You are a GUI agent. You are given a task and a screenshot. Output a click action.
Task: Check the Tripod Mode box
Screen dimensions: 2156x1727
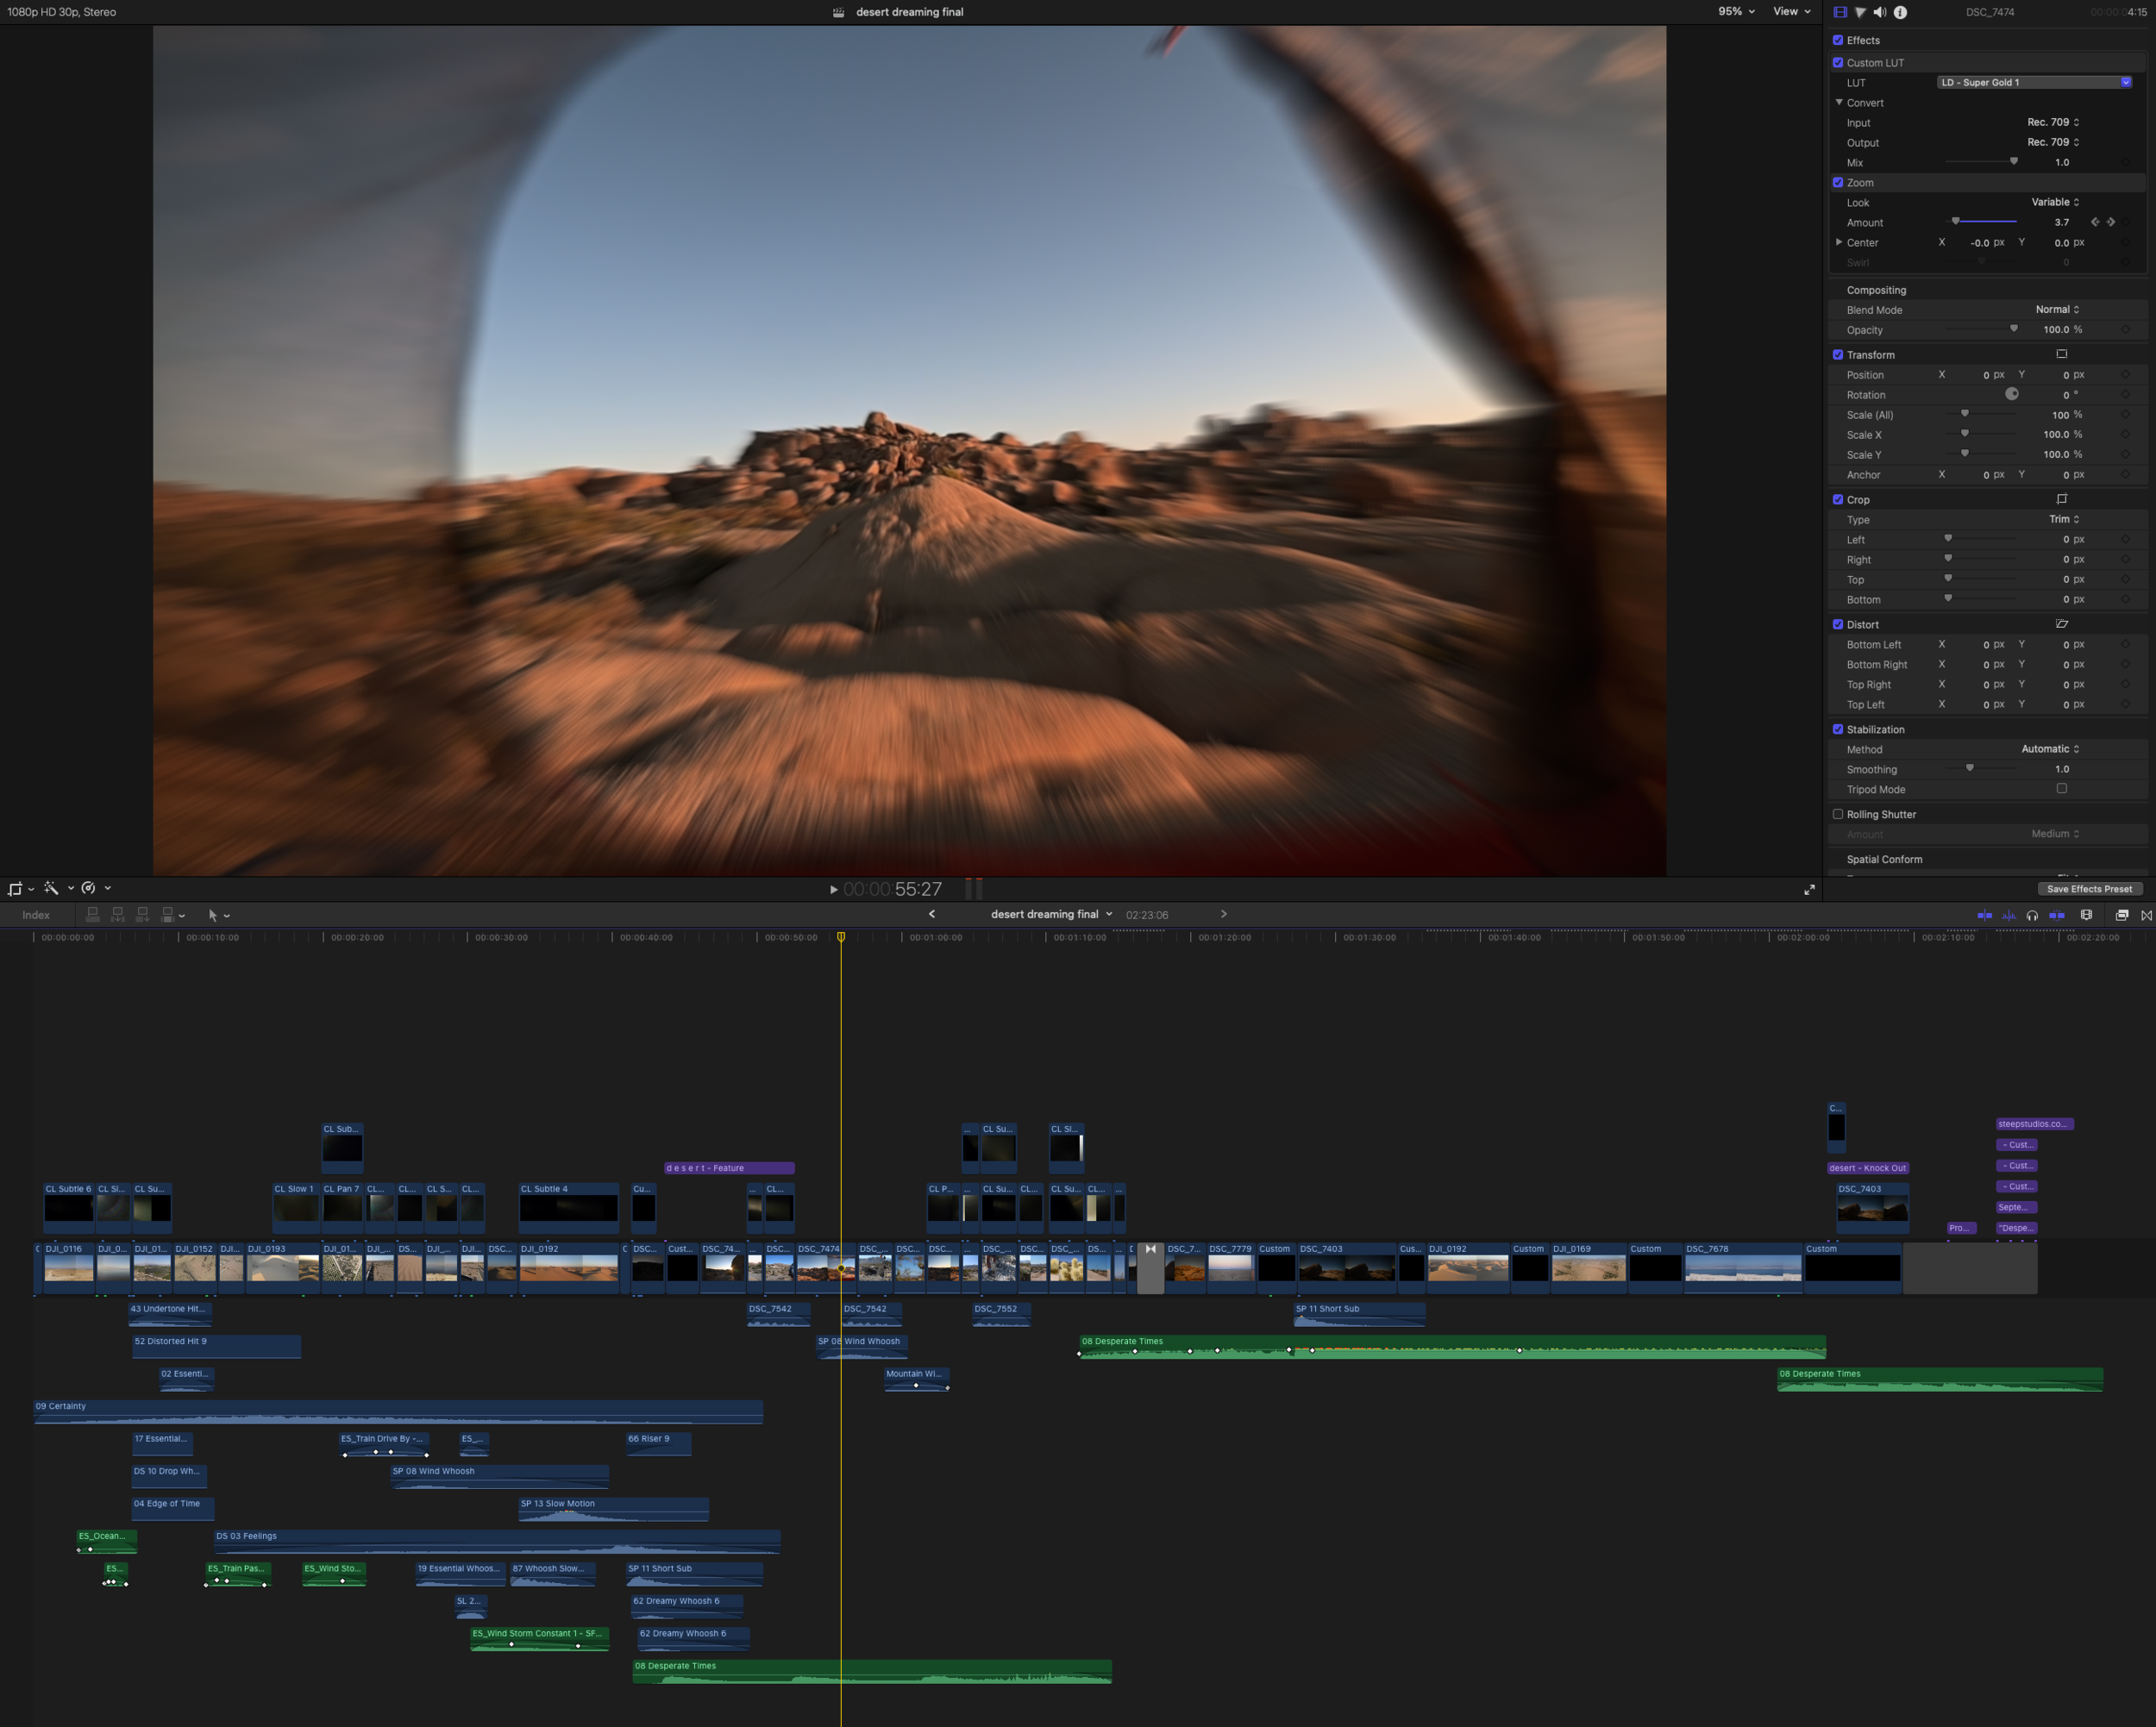(2061, 789)
